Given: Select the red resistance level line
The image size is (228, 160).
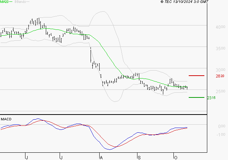Looking at the screenshot, I should point(196,76).
